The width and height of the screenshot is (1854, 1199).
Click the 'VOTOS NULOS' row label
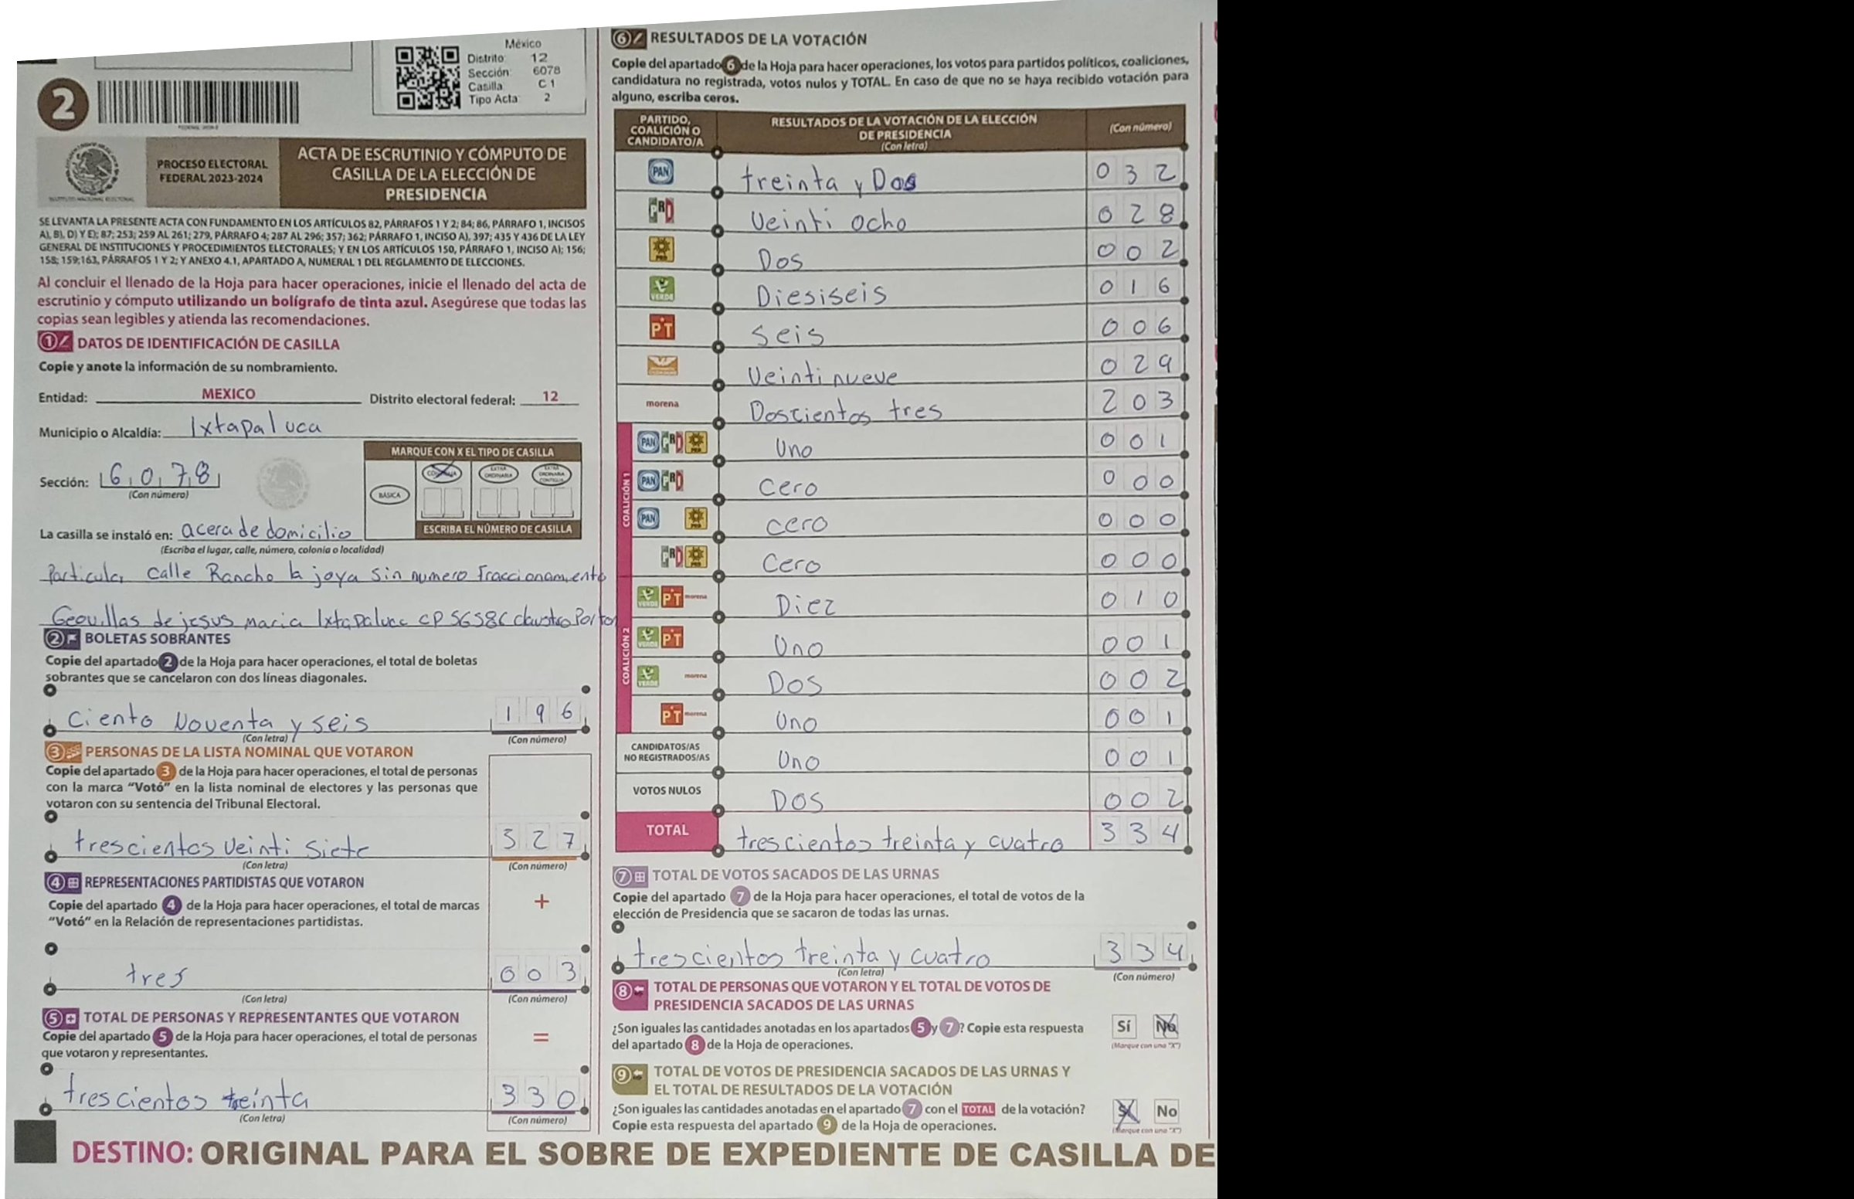666,791
